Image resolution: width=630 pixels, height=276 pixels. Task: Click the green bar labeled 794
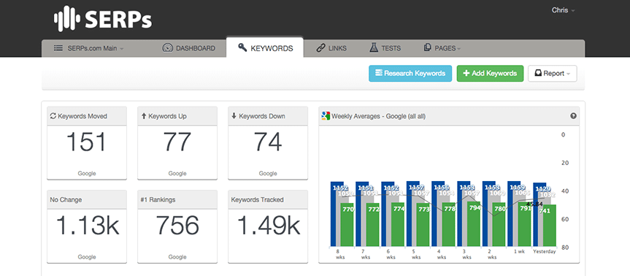[x=474, y=223]
